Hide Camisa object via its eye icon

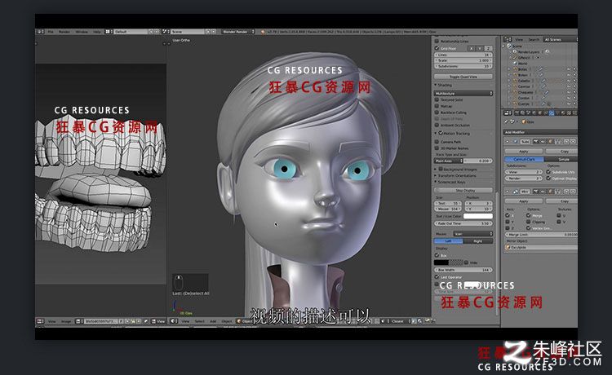[569, 86]
